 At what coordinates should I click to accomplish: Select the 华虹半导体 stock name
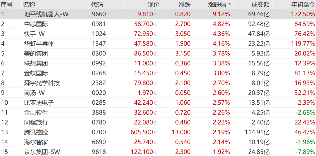point(39,44)
